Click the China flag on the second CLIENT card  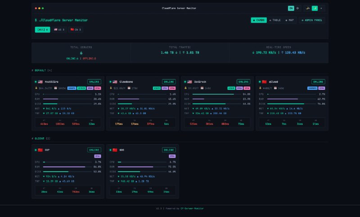coord(115,150)
